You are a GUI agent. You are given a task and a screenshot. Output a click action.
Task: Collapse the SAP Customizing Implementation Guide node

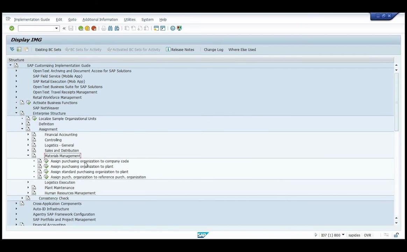pos(10,65)
